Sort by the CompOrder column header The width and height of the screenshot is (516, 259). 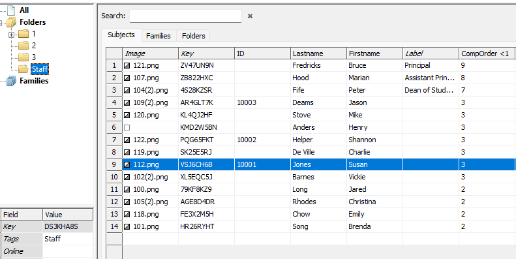(x=487, y=53)
